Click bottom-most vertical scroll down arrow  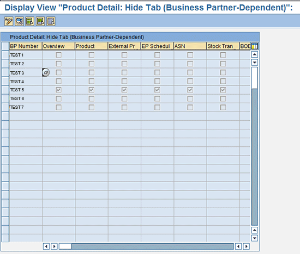click(x=255, y=238)
